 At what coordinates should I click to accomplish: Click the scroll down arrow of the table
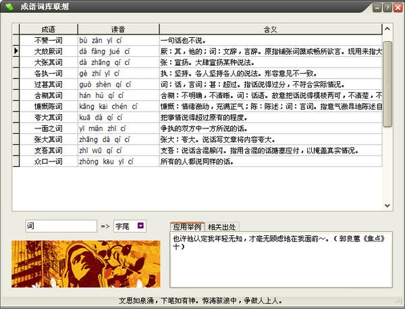click(387, 206)
